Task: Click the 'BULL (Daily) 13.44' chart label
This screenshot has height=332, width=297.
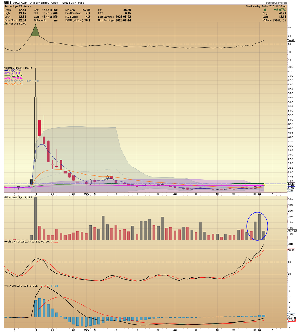Action: coord(20,68)
